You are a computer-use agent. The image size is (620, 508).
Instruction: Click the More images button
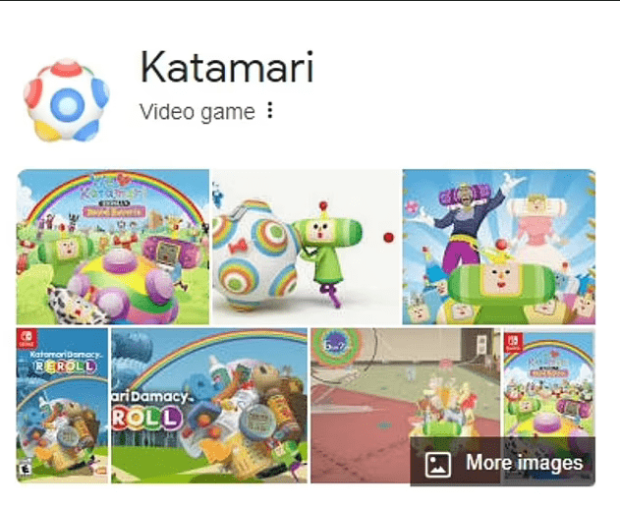[x=502, y=462]
